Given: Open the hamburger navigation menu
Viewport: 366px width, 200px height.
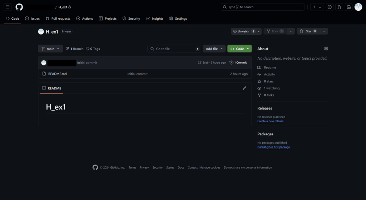Looking at the screenshot, I should 8,7.
